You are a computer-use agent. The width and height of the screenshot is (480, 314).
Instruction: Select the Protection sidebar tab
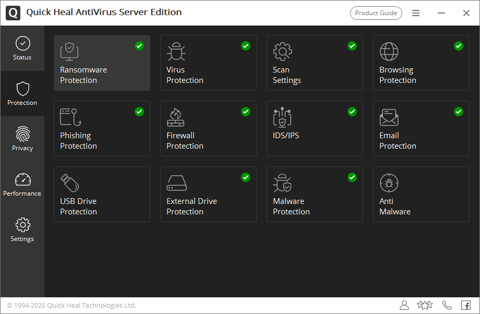(x=22, y=94)
